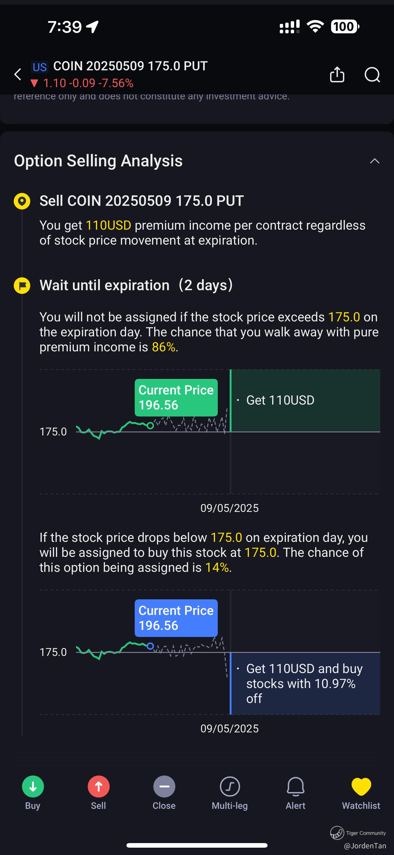Tap the green price point on first chart
394x855 pixels.
[150, 425]
